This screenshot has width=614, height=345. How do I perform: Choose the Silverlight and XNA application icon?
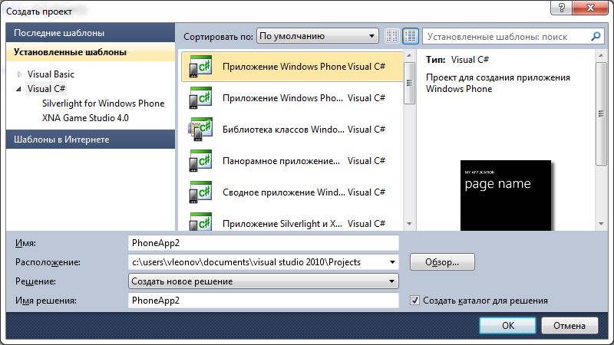200,222
